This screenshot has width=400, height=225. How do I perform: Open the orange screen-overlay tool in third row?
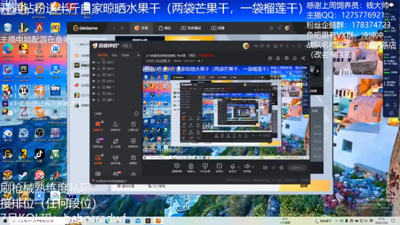(98, 159)
